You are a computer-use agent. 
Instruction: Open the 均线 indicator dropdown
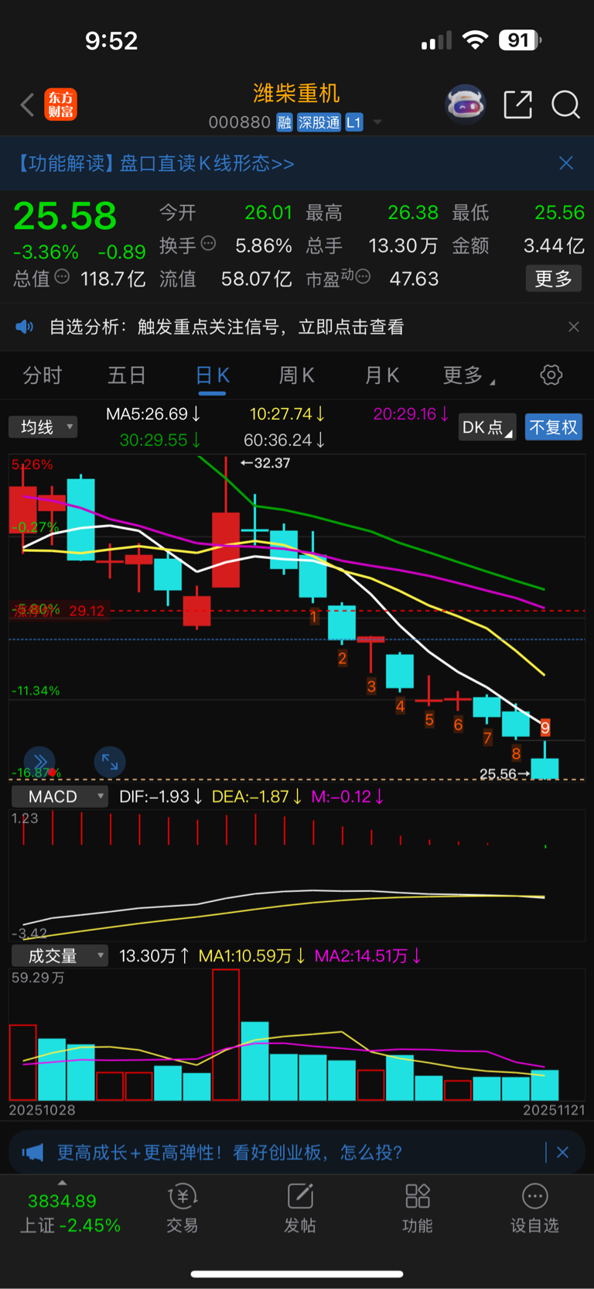click(43, 427)
